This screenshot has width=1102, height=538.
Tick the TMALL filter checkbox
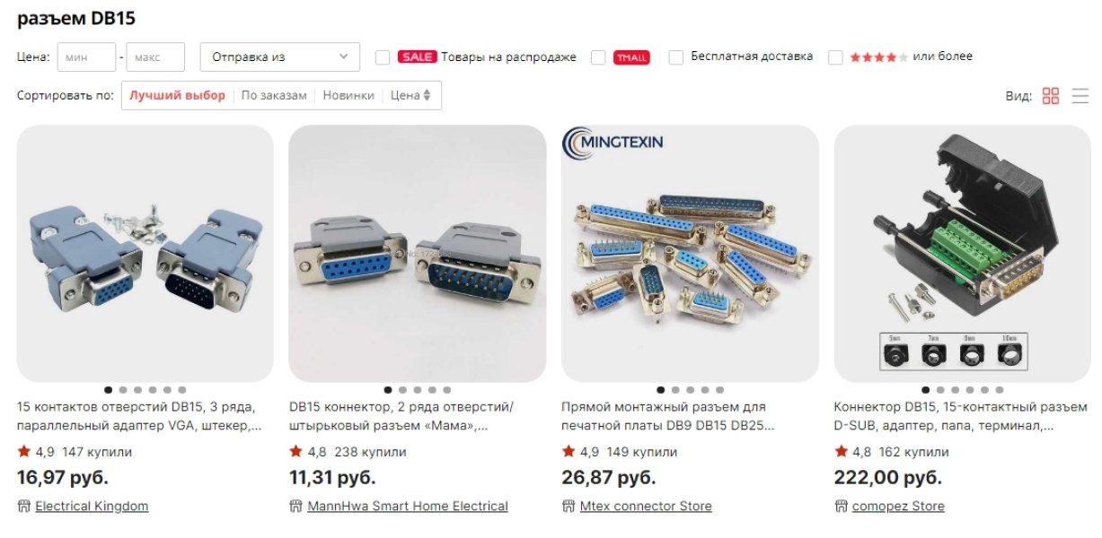click(598, 57)
